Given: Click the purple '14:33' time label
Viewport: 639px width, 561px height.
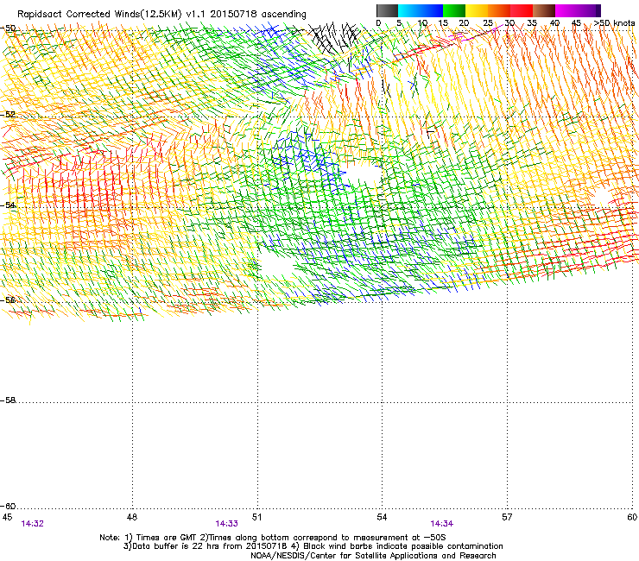Looking at the screenshot, I should tap(226, 524).
